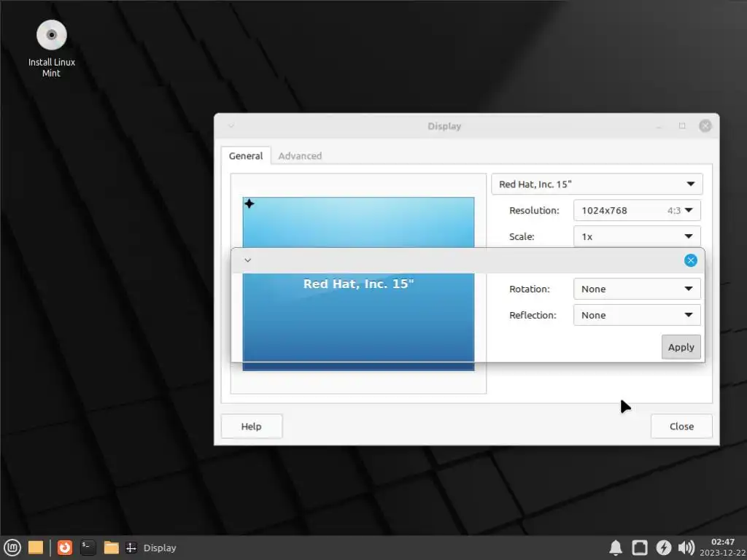This screenshot has width=747, height=560.
Task: Open the Rotation dropdown
Action: [x=637, y=289]
